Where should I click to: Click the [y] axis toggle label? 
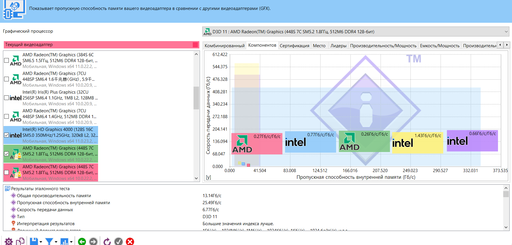click(208, 177)
